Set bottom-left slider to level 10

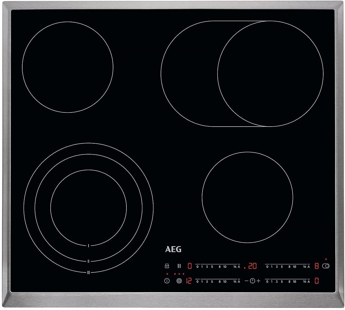click(225, 281)
